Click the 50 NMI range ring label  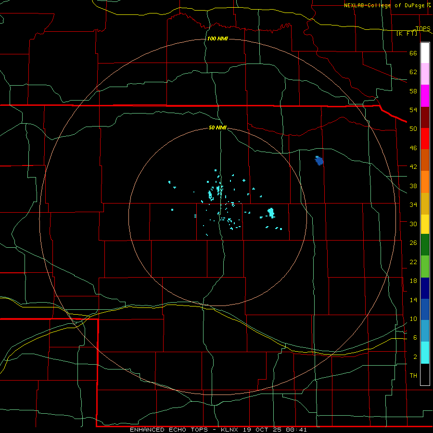[217, 127]
